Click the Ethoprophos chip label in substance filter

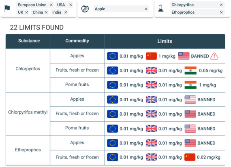click(x=183, y=13)
